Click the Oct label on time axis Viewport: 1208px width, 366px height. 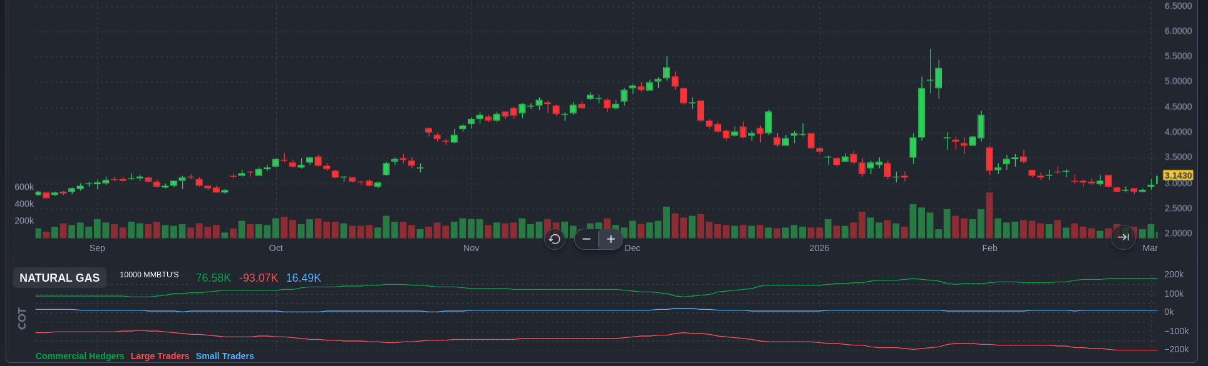[x=276, y=248]
